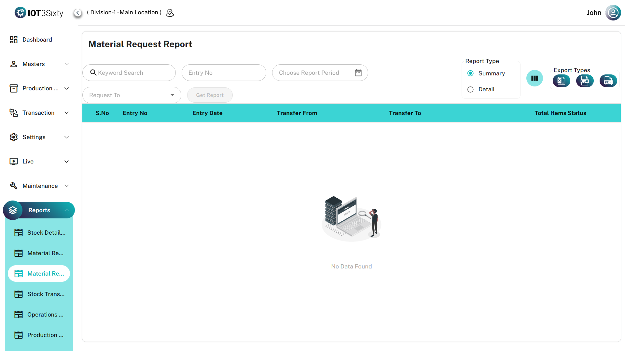Go to the Dashboard menu item
Image resolution: width=625 pixels, height=351 pixels.
[37, 40]
